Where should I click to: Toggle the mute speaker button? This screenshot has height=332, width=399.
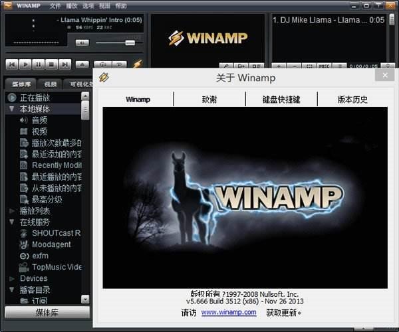(82, 42)
